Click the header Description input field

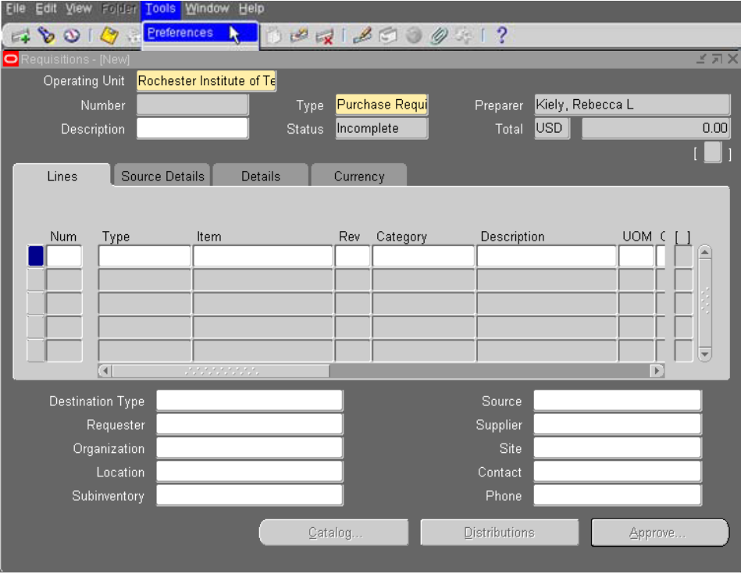[x=192, y=129]
